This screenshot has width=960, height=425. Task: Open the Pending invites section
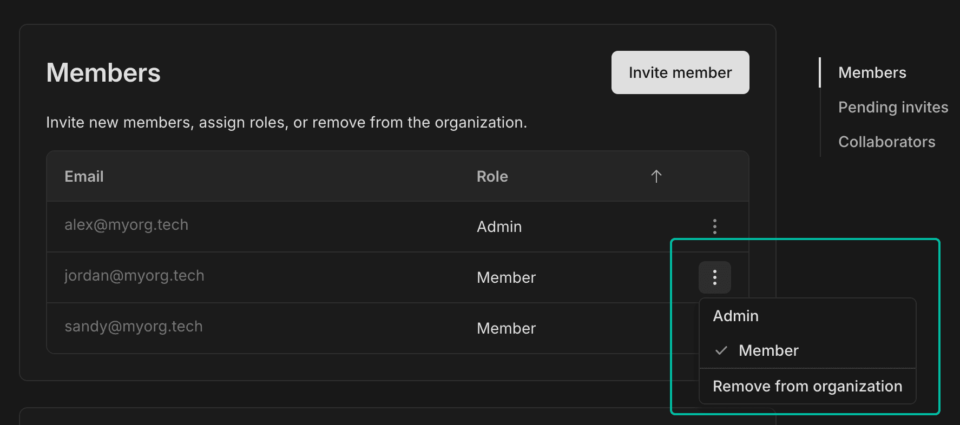[x=893, y=107]
